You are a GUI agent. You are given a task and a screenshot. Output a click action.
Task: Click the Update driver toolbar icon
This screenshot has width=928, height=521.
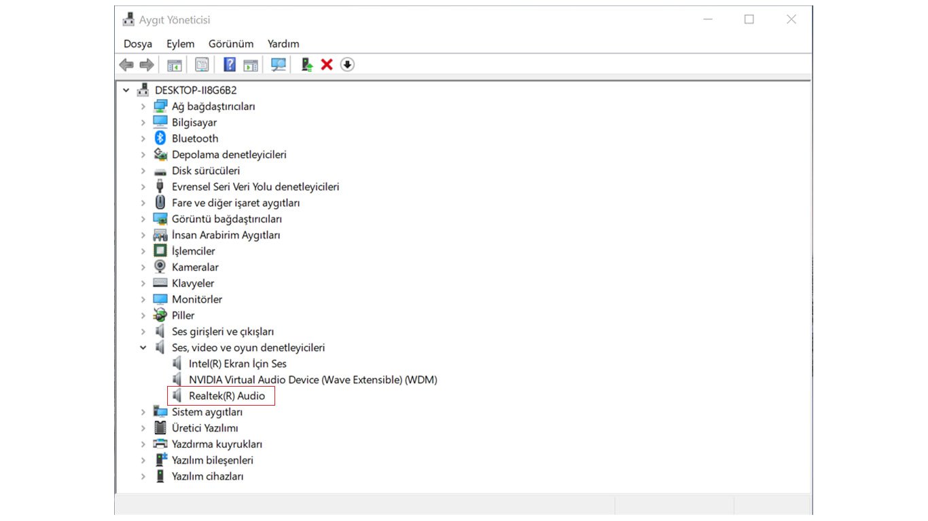pyautogui.click(x=306, y=64)
